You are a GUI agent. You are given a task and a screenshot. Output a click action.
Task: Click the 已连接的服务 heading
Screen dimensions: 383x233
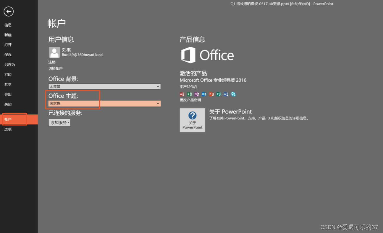tap(65, 113)
